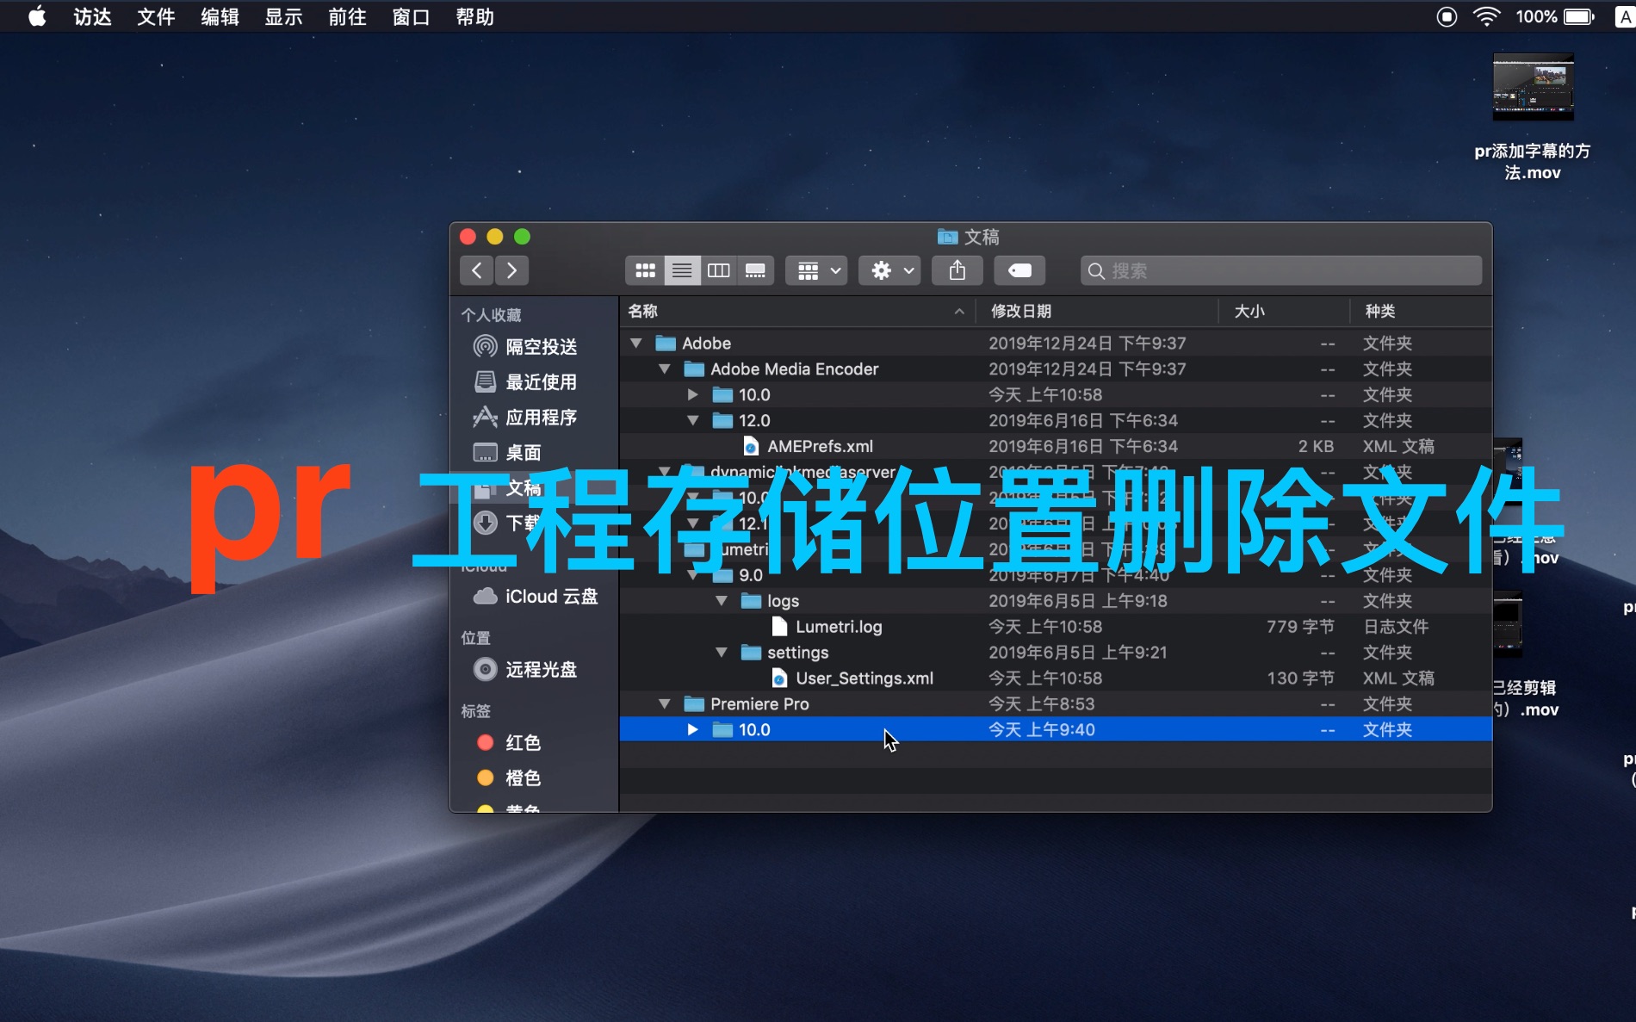
Task: Click the edit tags toolbar icon
Action: click(1019, 270)
